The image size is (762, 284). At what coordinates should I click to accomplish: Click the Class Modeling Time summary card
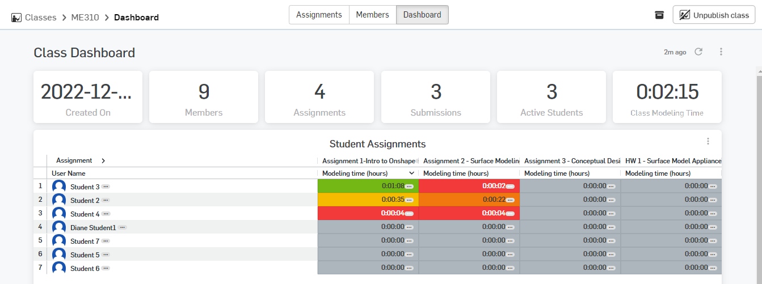click(667, 97)
